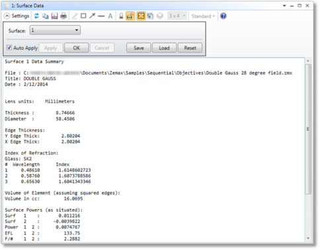The width and height of the screenshot is (320, 250).
Task: Uncheck the Auto Apply checkbox
Action: 9,48
